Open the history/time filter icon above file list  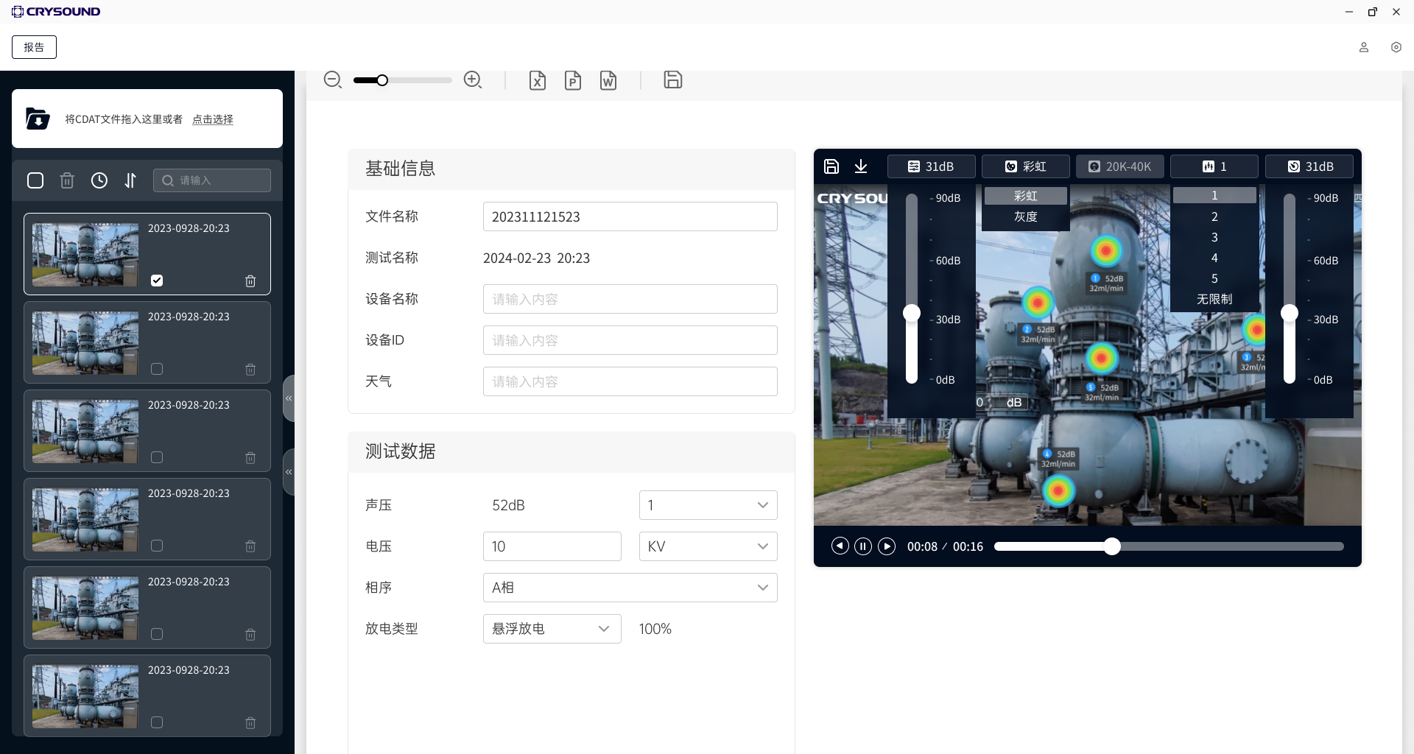(x=99, y=180)
